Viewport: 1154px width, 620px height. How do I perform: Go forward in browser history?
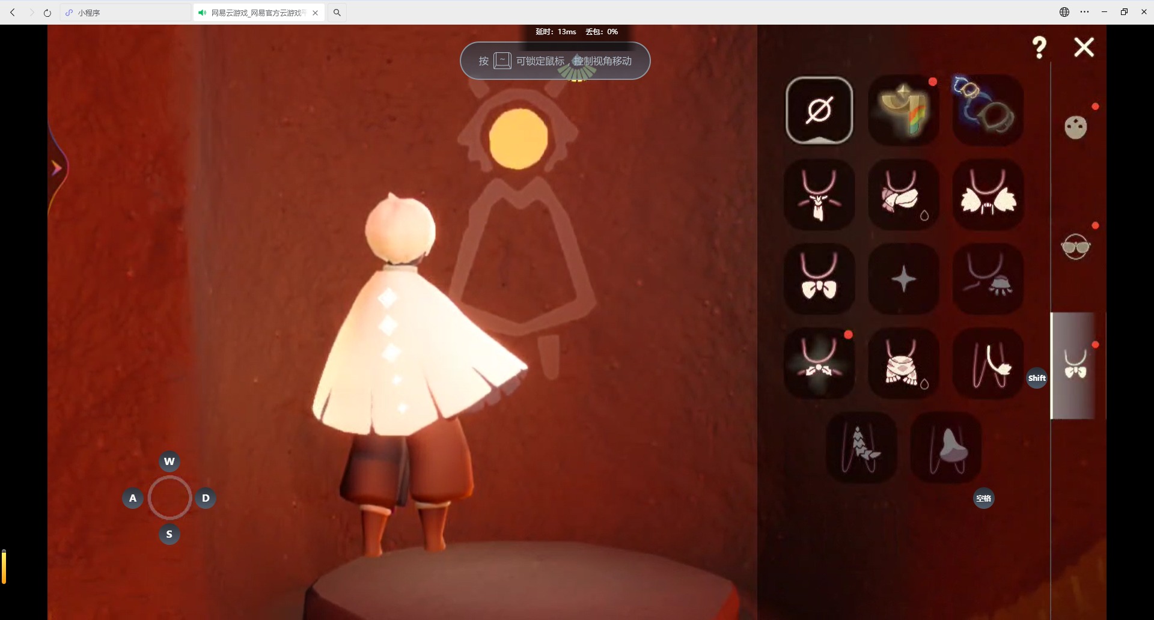click(31, 13)
